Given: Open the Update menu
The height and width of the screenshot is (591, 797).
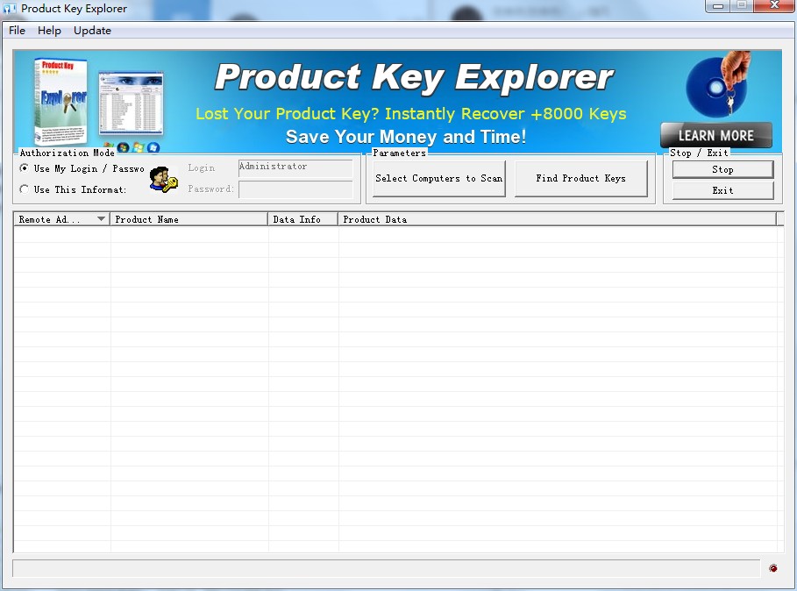Looking at the screenshot, I should tap(91, 31).
